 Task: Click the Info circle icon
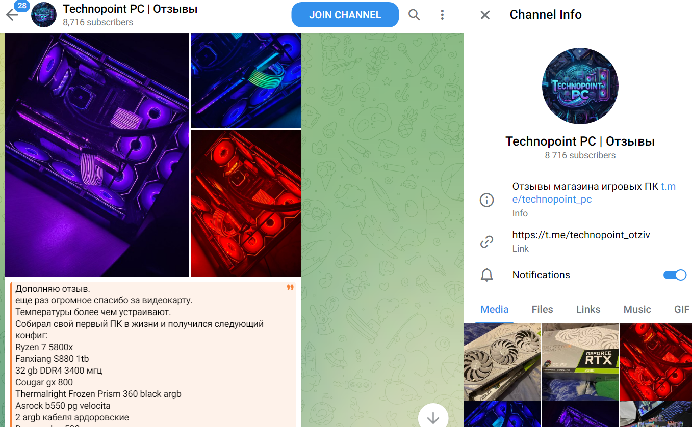[487, 200]
